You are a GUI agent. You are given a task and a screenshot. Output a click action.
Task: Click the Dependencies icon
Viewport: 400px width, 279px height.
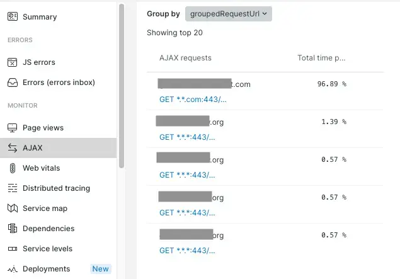pos(12,229)
